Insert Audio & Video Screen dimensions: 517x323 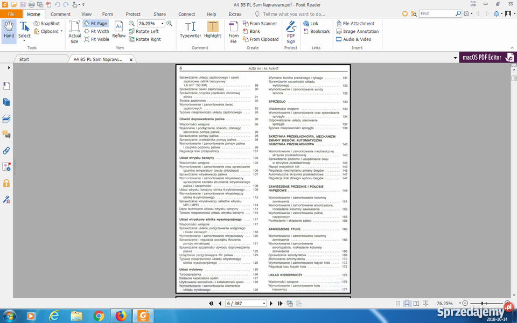tap(353, 39)
